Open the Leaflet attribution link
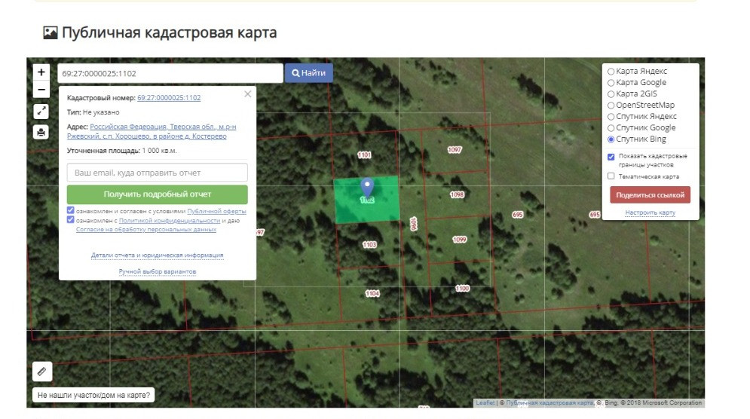 pyautogui.click(x=485, y=402)
